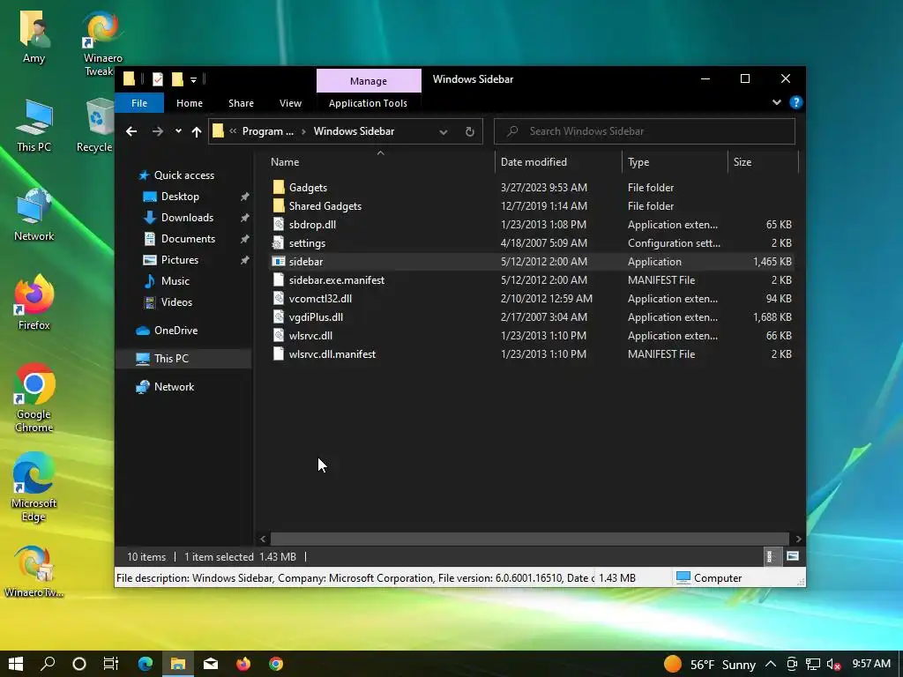Open the Amy user folder on desktop
The height and width of the screenshot is (677, 903).
click(x=34, y=37)
